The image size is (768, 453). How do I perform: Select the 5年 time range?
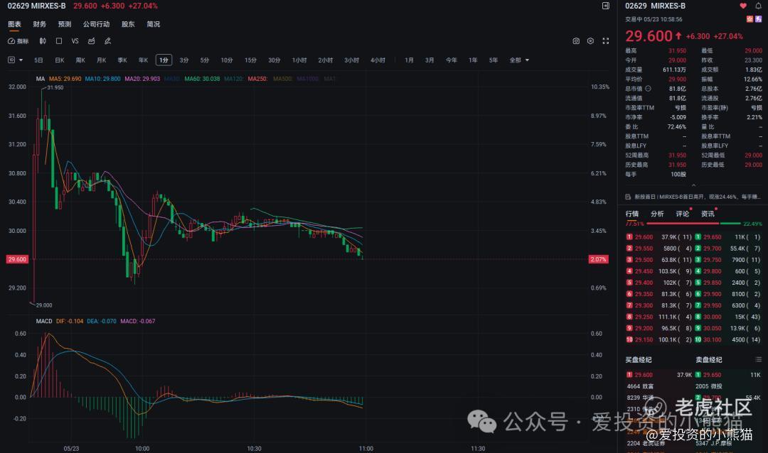click(x=494, y=60)
